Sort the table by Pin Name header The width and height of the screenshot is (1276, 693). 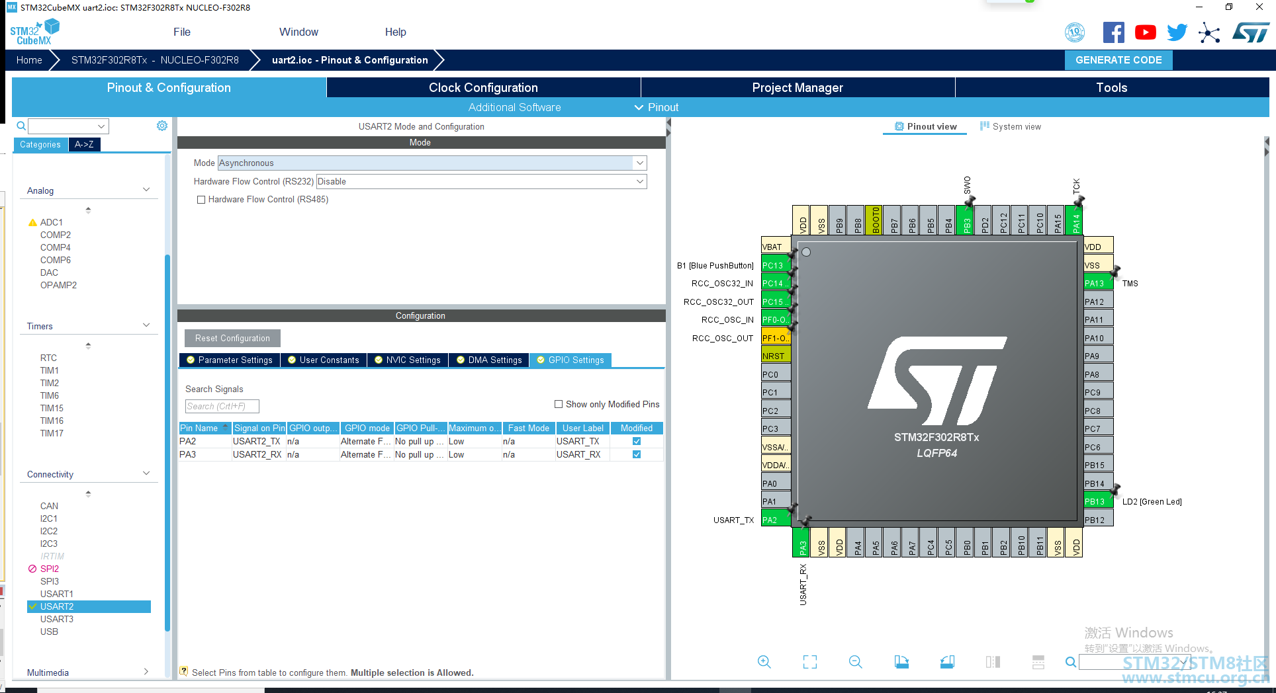click(x=205, y=428)
